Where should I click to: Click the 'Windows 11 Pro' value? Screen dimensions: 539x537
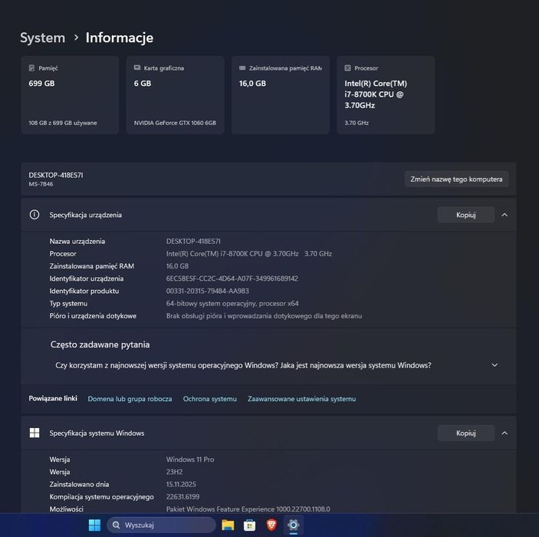coord(190,460)
